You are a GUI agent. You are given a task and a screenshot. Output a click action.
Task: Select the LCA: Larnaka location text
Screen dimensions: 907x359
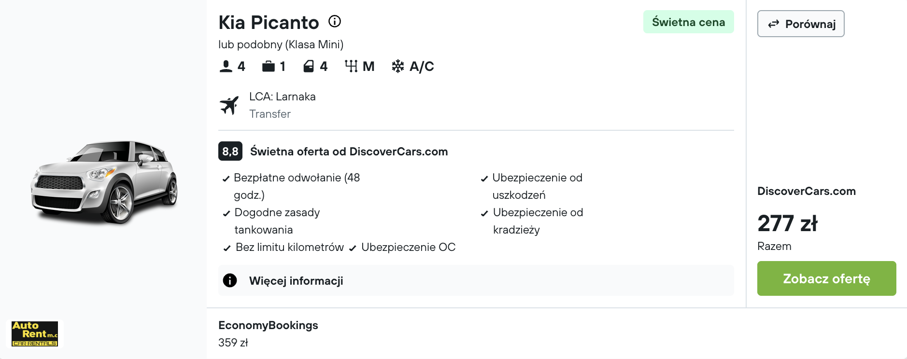tap(283, 97)
